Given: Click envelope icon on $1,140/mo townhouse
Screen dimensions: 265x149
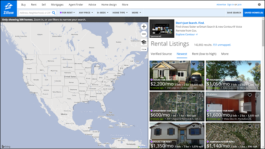Looking at the screenshot, I should coord(257,126).
